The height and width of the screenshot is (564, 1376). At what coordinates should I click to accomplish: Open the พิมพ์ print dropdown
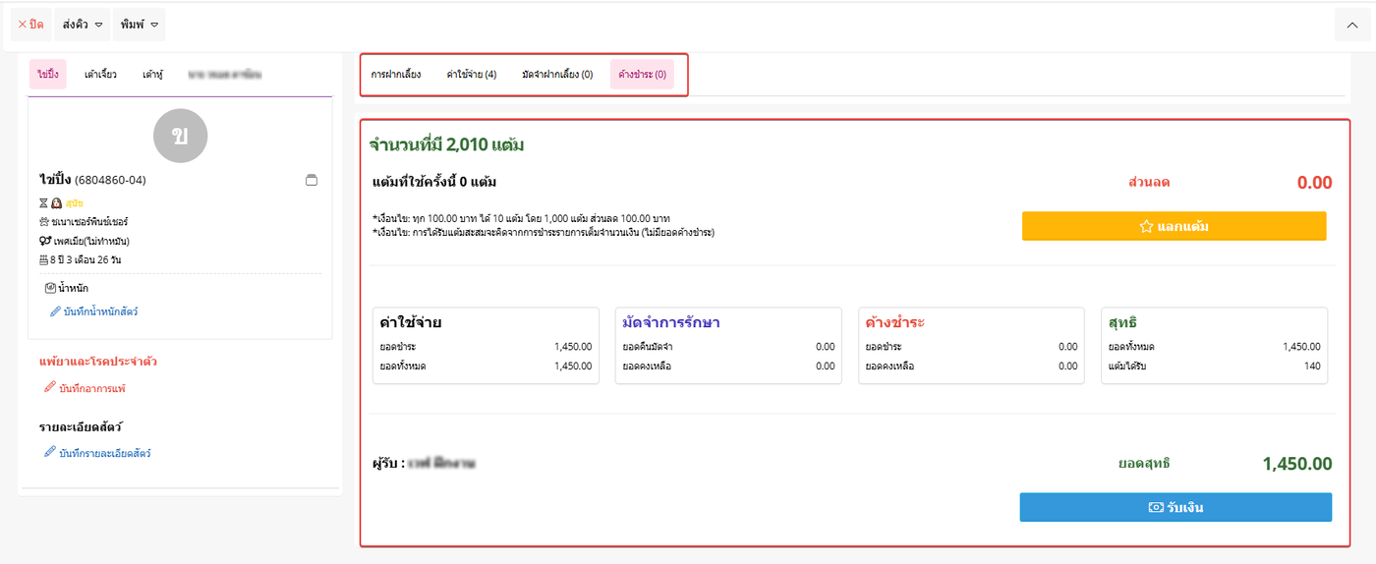(140, 25)
